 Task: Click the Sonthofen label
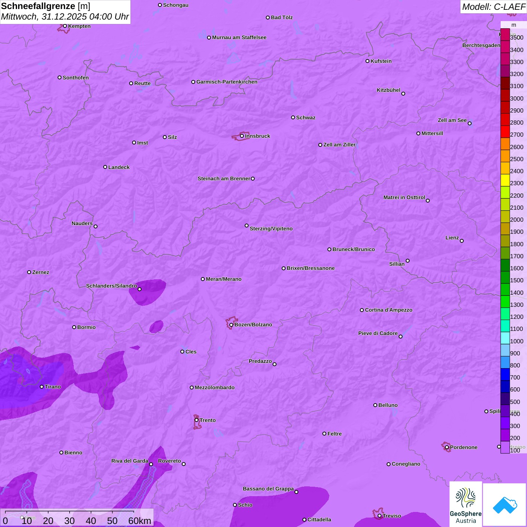pyautogui.click(x=76, y=78)
